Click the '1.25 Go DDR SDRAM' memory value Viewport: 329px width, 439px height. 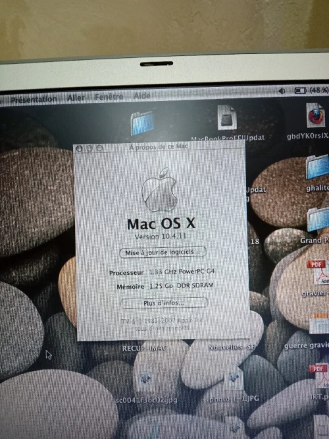[182, 285]
